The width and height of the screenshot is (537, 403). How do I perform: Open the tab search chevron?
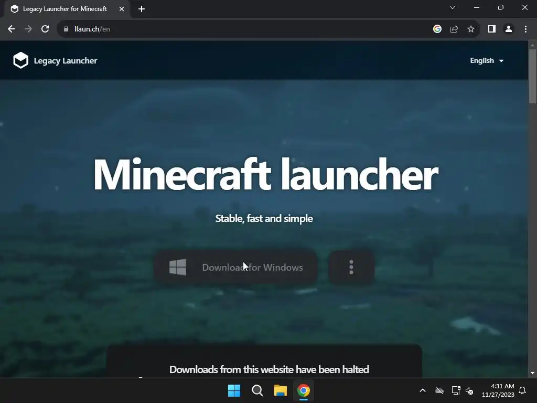click(453, 7)
